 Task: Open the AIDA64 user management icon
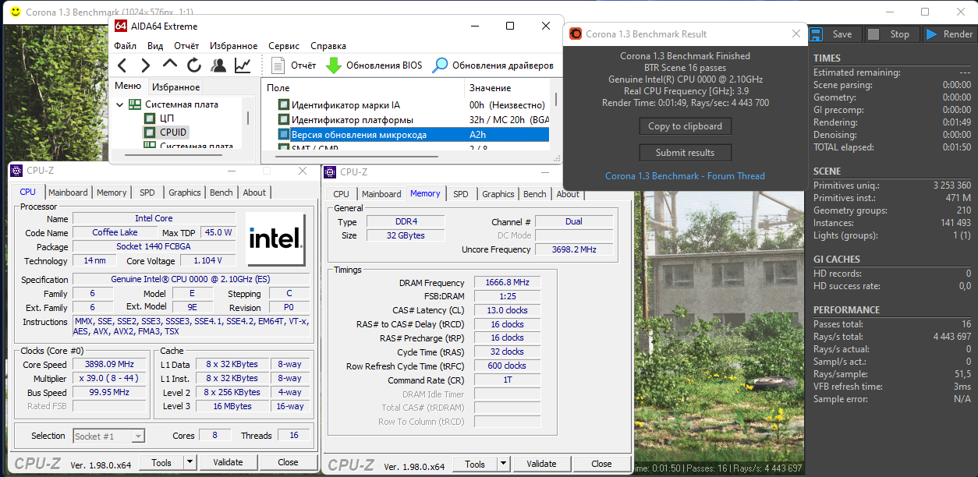[x=218, y=65]
